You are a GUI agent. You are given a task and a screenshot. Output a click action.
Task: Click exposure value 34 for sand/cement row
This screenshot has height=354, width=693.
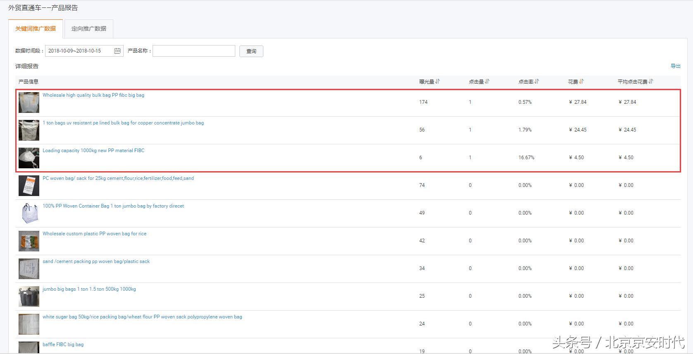tap(422, 268)
